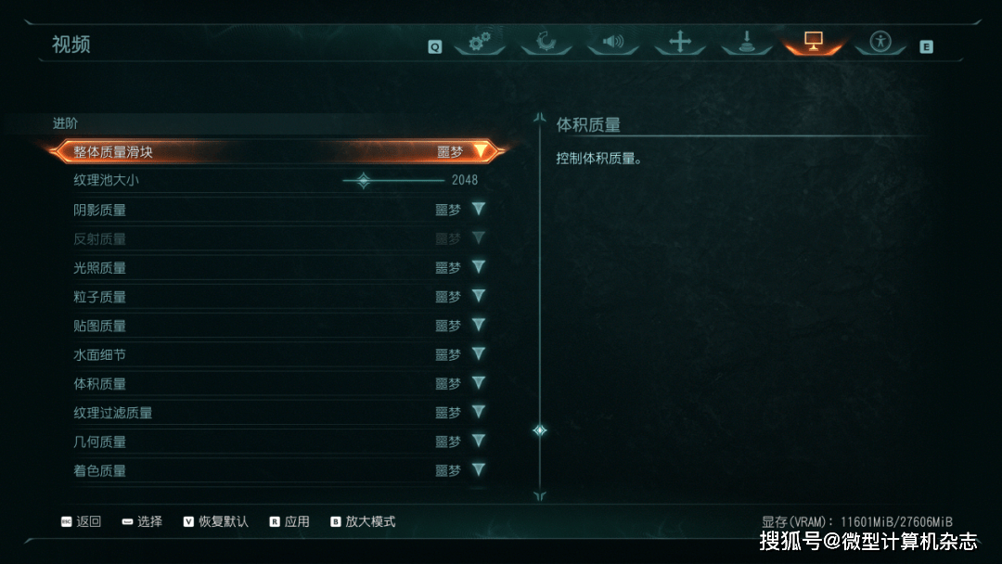The image size is (1002, 564).
Task: Expand the 整体质量滑块 dropdown arrow
Action: (x=480, y=151)
